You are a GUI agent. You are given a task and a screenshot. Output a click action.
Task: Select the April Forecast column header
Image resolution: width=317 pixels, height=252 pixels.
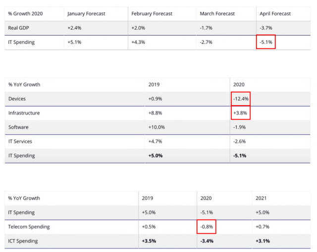pos(276,13)
